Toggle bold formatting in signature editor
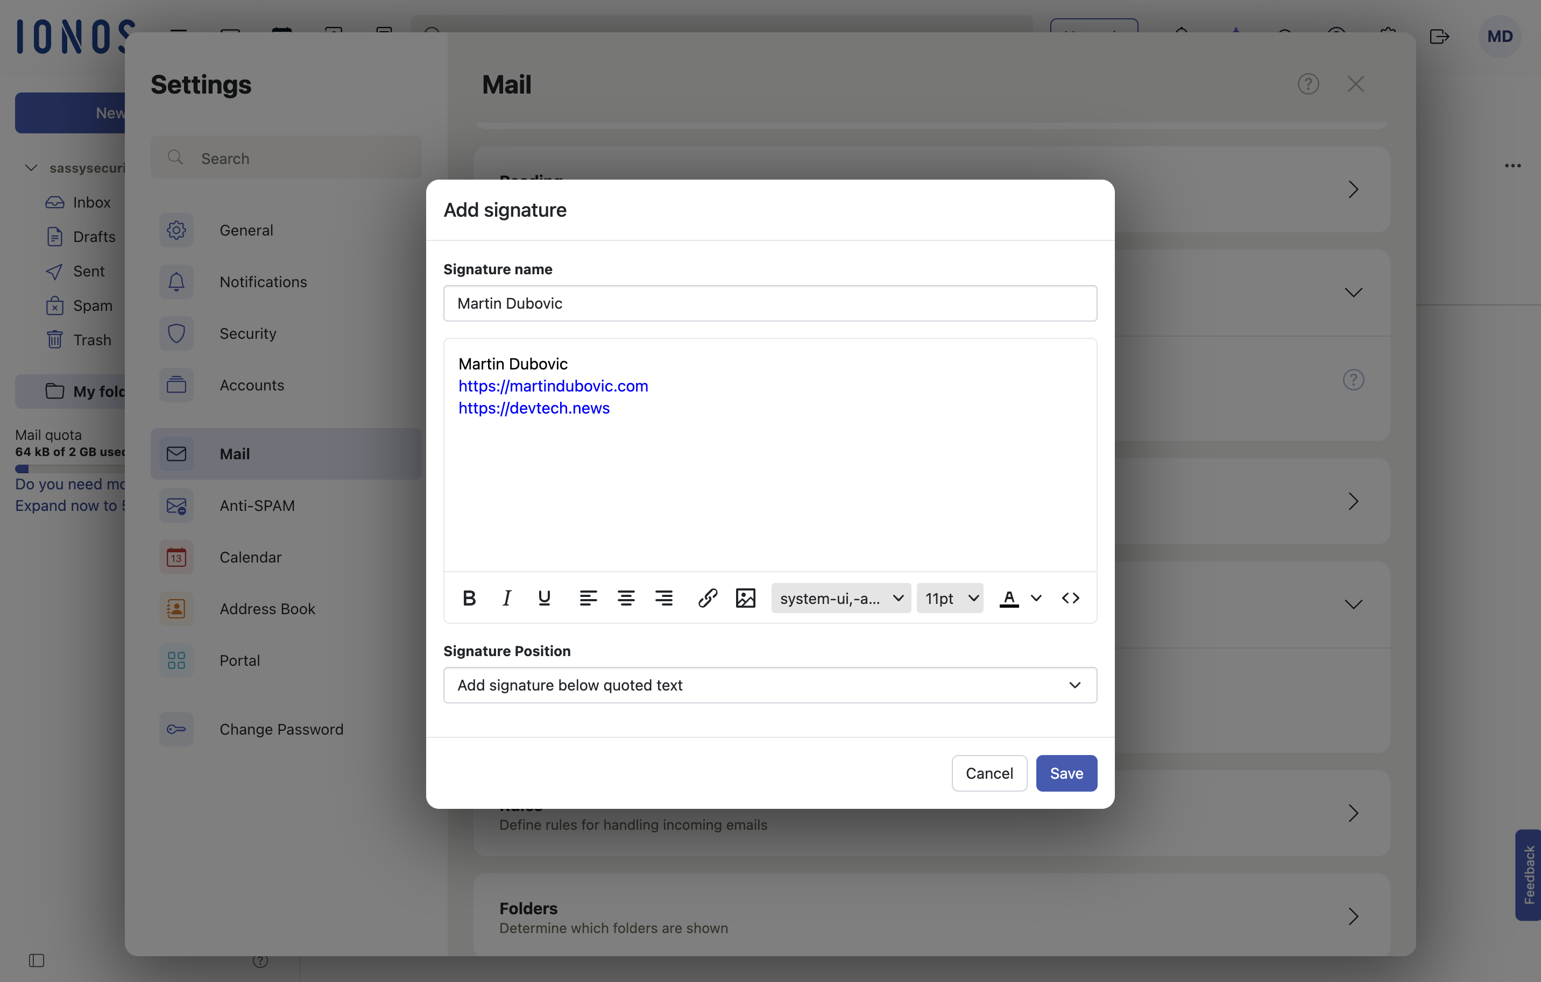The height and width of the screenshot is (982, 1541). [469, 598]
